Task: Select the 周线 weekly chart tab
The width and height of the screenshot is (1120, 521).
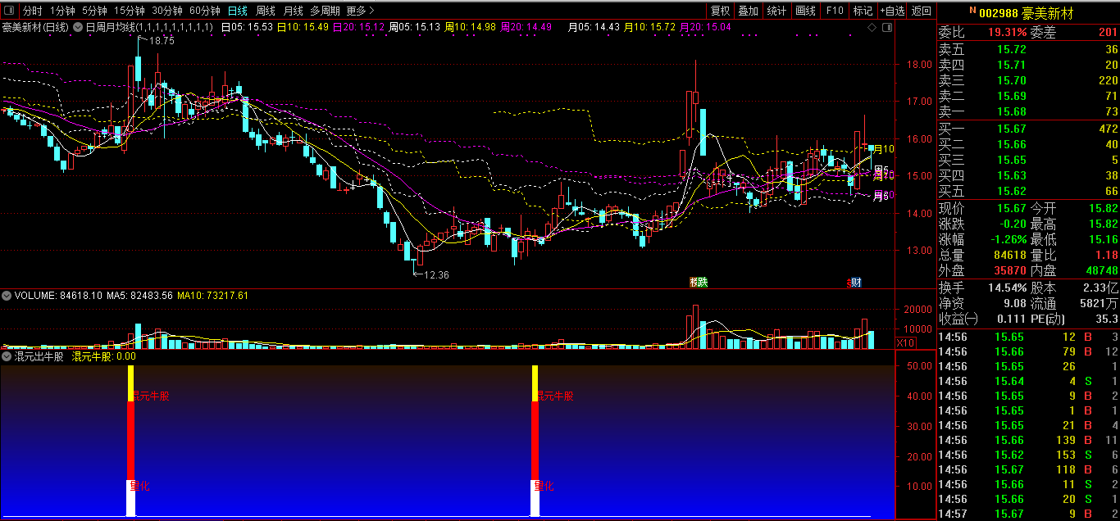Action: point(265,11)
